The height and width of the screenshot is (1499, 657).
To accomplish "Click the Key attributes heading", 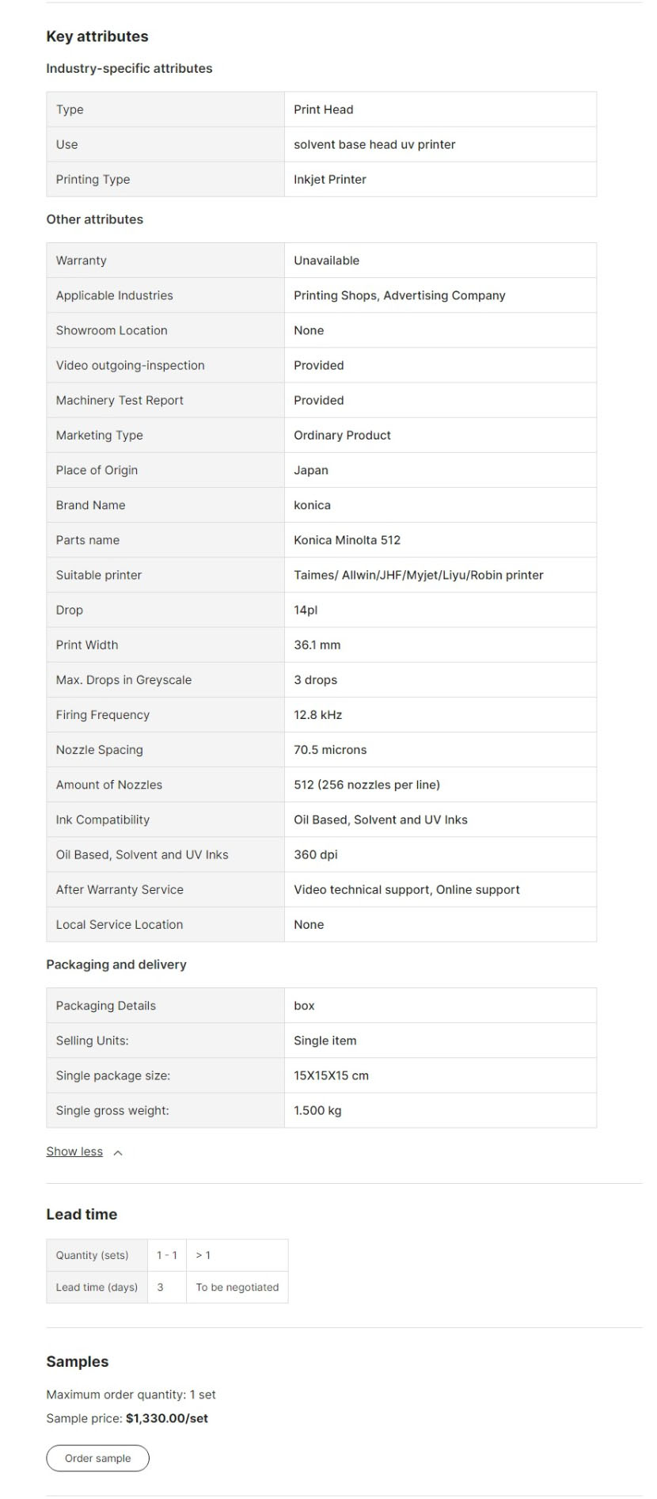I will 97,36.
